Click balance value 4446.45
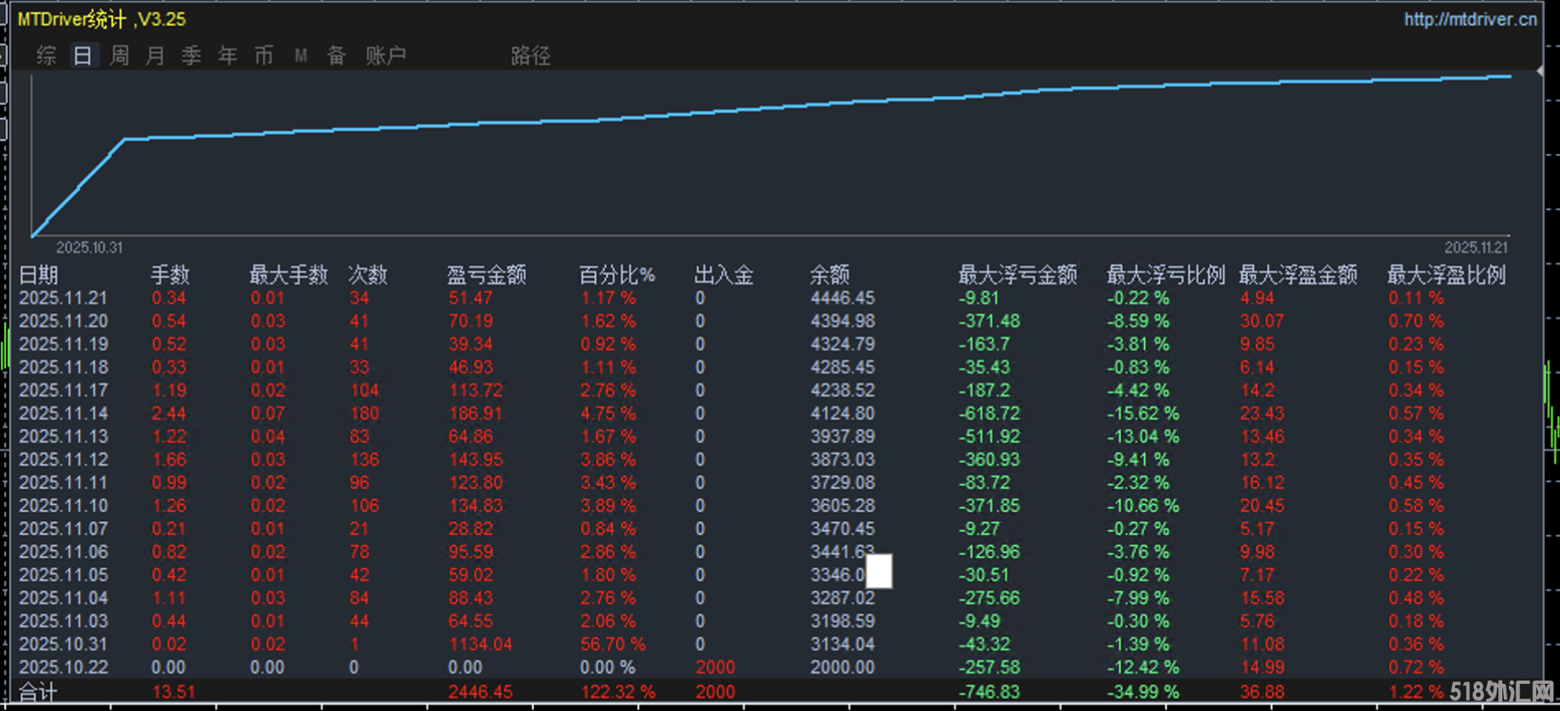The image size is (1560, 711). pos(843,298)
